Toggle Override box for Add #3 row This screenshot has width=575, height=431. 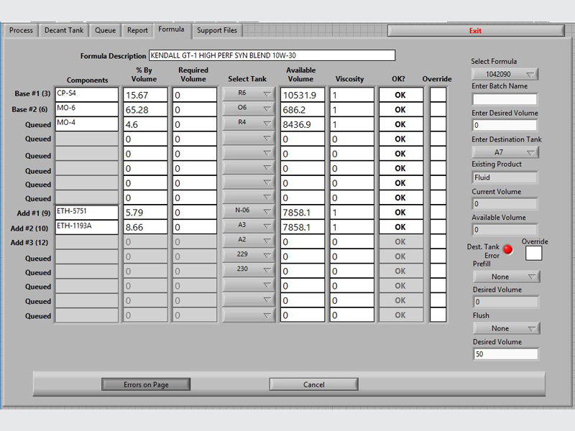[x=438, y=241]
